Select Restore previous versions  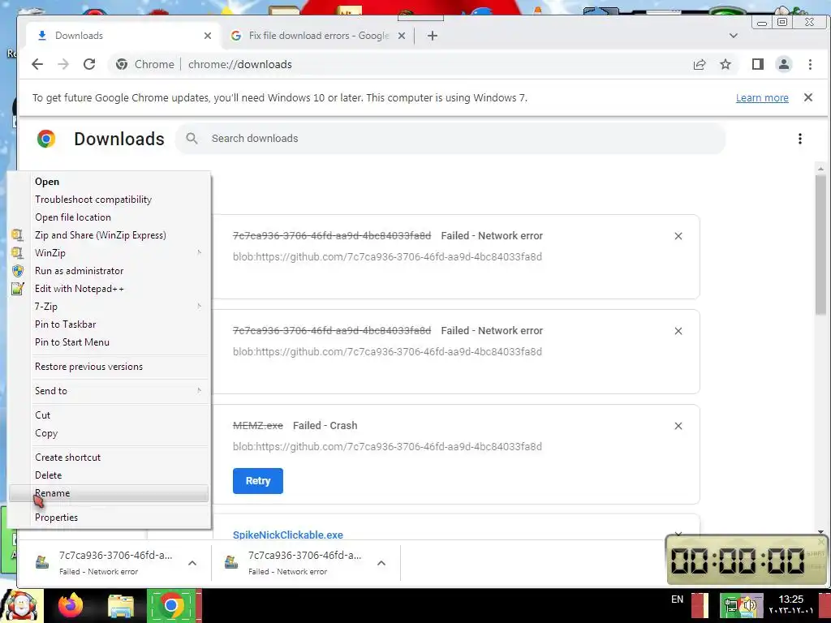(x=109, y=367)
